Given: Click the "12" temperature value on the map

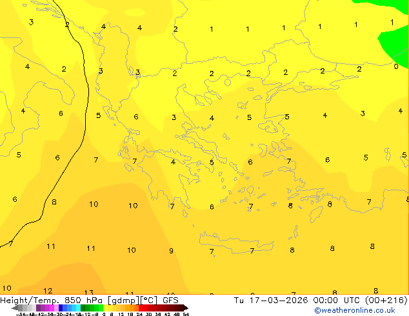Looking at the screenshot, I should click(48, 291).
